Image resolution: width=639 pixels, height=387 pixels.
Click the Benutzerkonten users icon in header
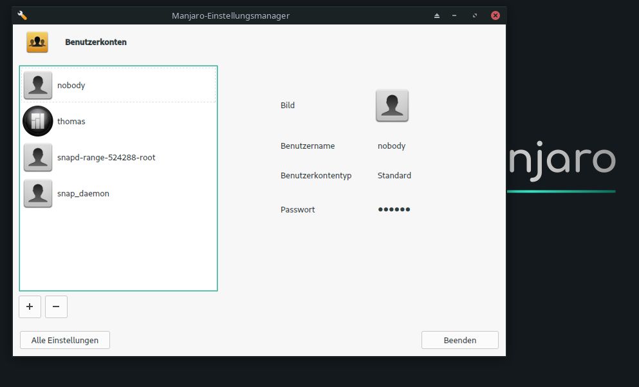[x=37, y=42]
